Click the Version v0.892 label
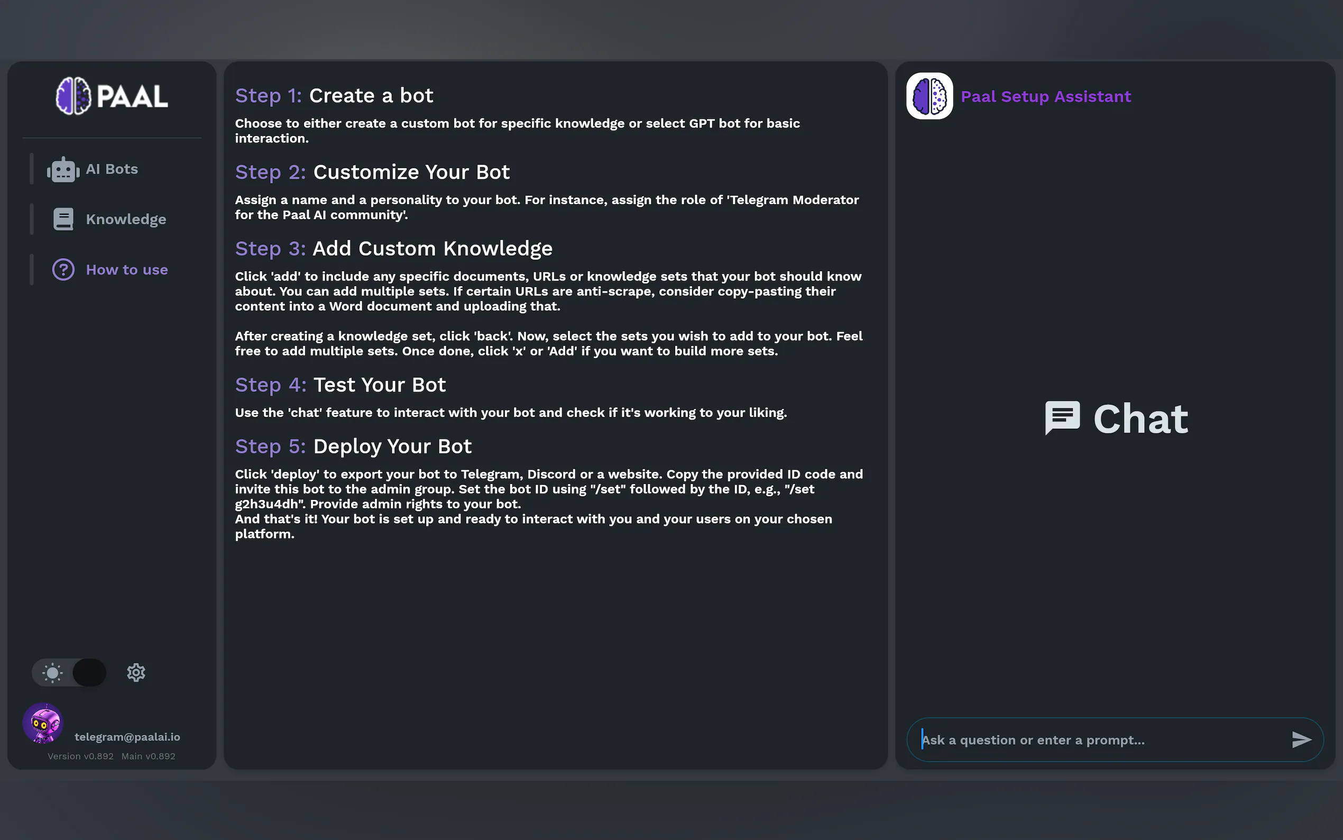 click(x=80, y=756)
